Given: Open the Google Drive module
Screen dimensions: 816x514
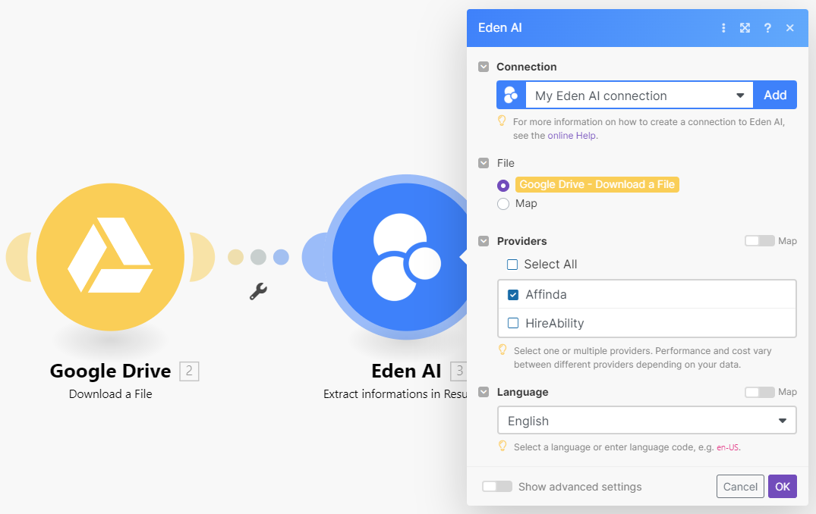Looking at the screenshot, I should tap(110, 257).
